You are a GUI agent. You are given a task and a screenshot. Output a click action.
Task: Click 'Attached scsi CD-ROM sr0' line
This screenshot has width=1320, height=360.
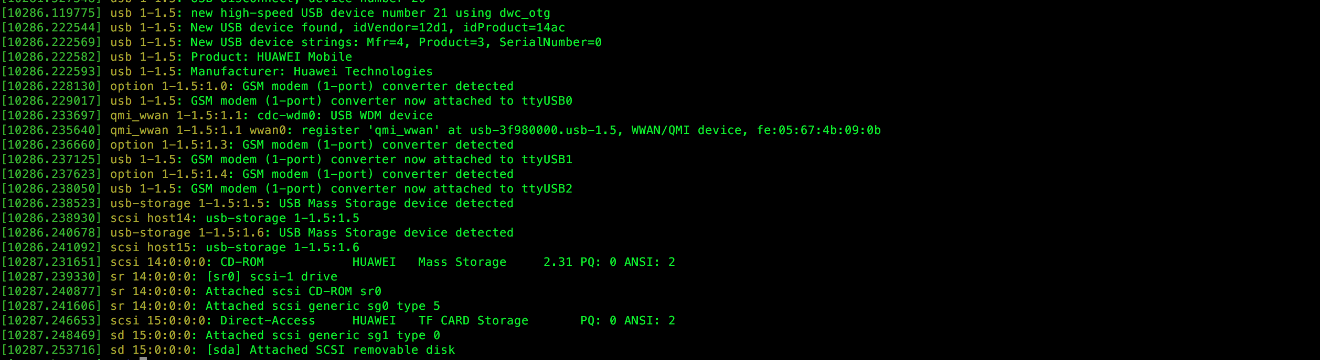coord(191,291)
